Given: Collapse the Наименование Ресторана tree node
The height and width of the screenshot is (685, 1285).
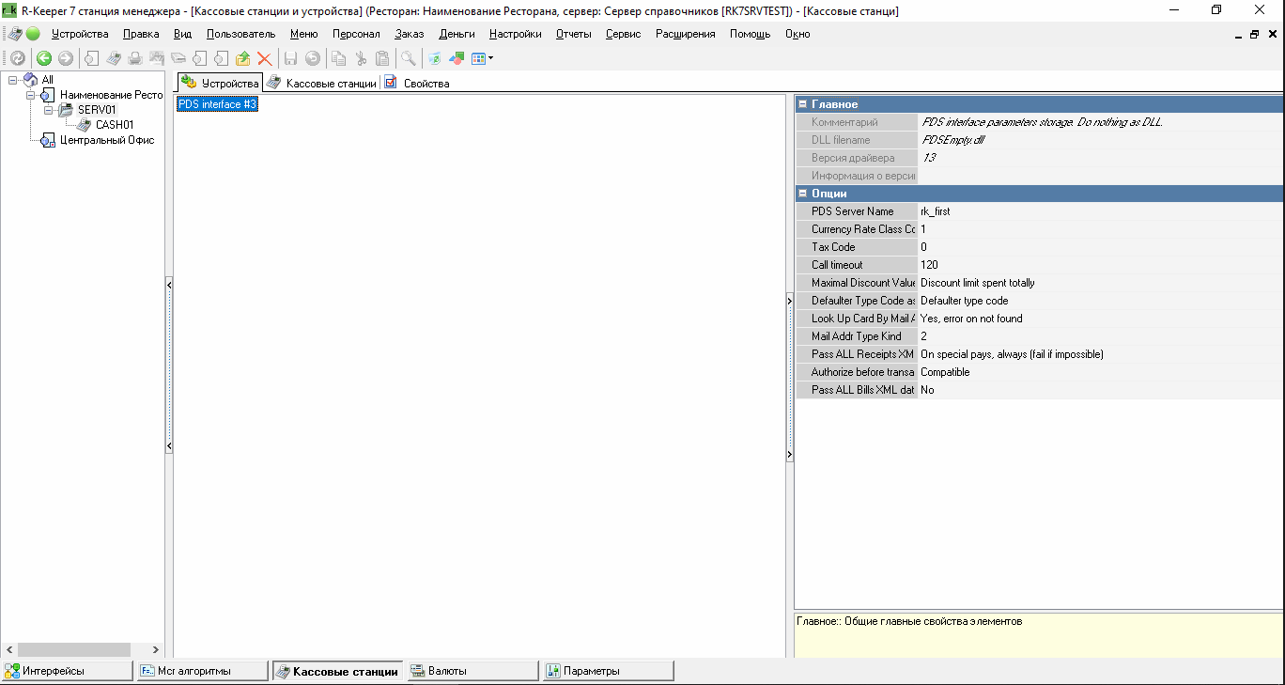Looking at the screenshot, I should pyautogui.click(x=30, y=95).
